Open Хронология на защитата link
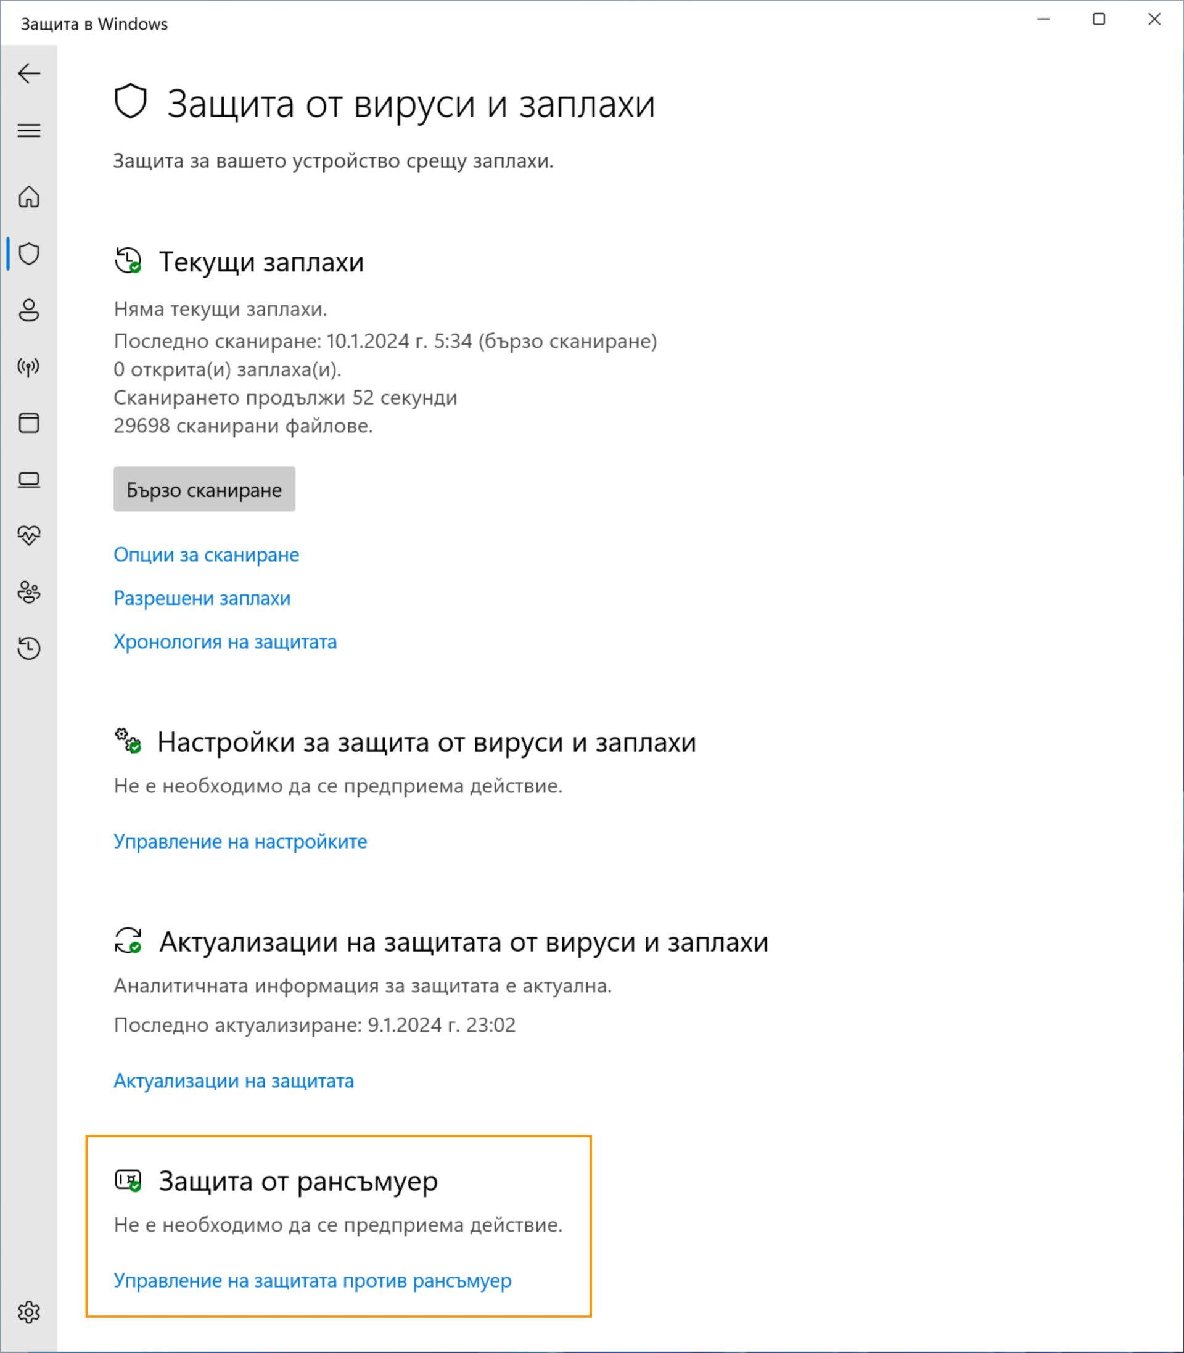Image resolution: width=1184 pixels, height=1353 pixels. click(225, 642)
